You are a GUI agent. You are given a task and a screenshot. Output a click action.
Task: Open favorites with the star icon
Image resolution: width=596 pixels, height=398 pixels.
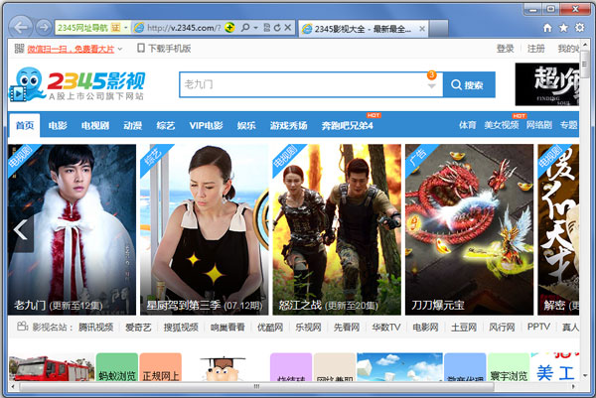point(563,28)
